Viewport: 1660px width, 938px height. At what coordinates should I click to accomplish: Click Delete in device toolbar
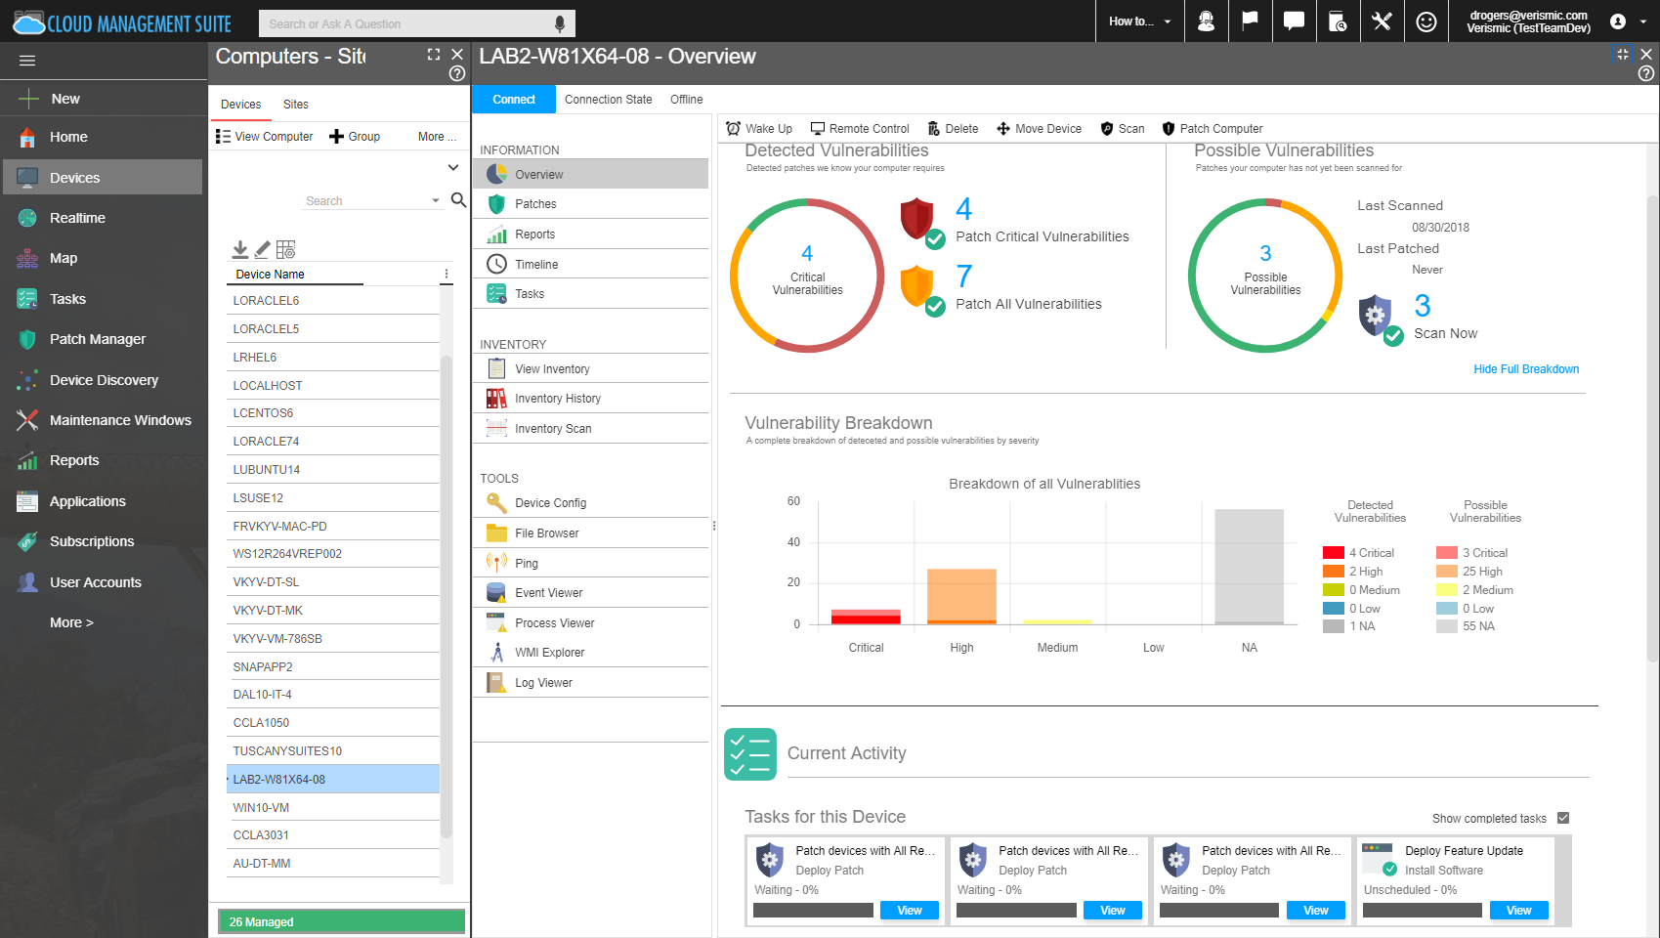pos(953,128)
